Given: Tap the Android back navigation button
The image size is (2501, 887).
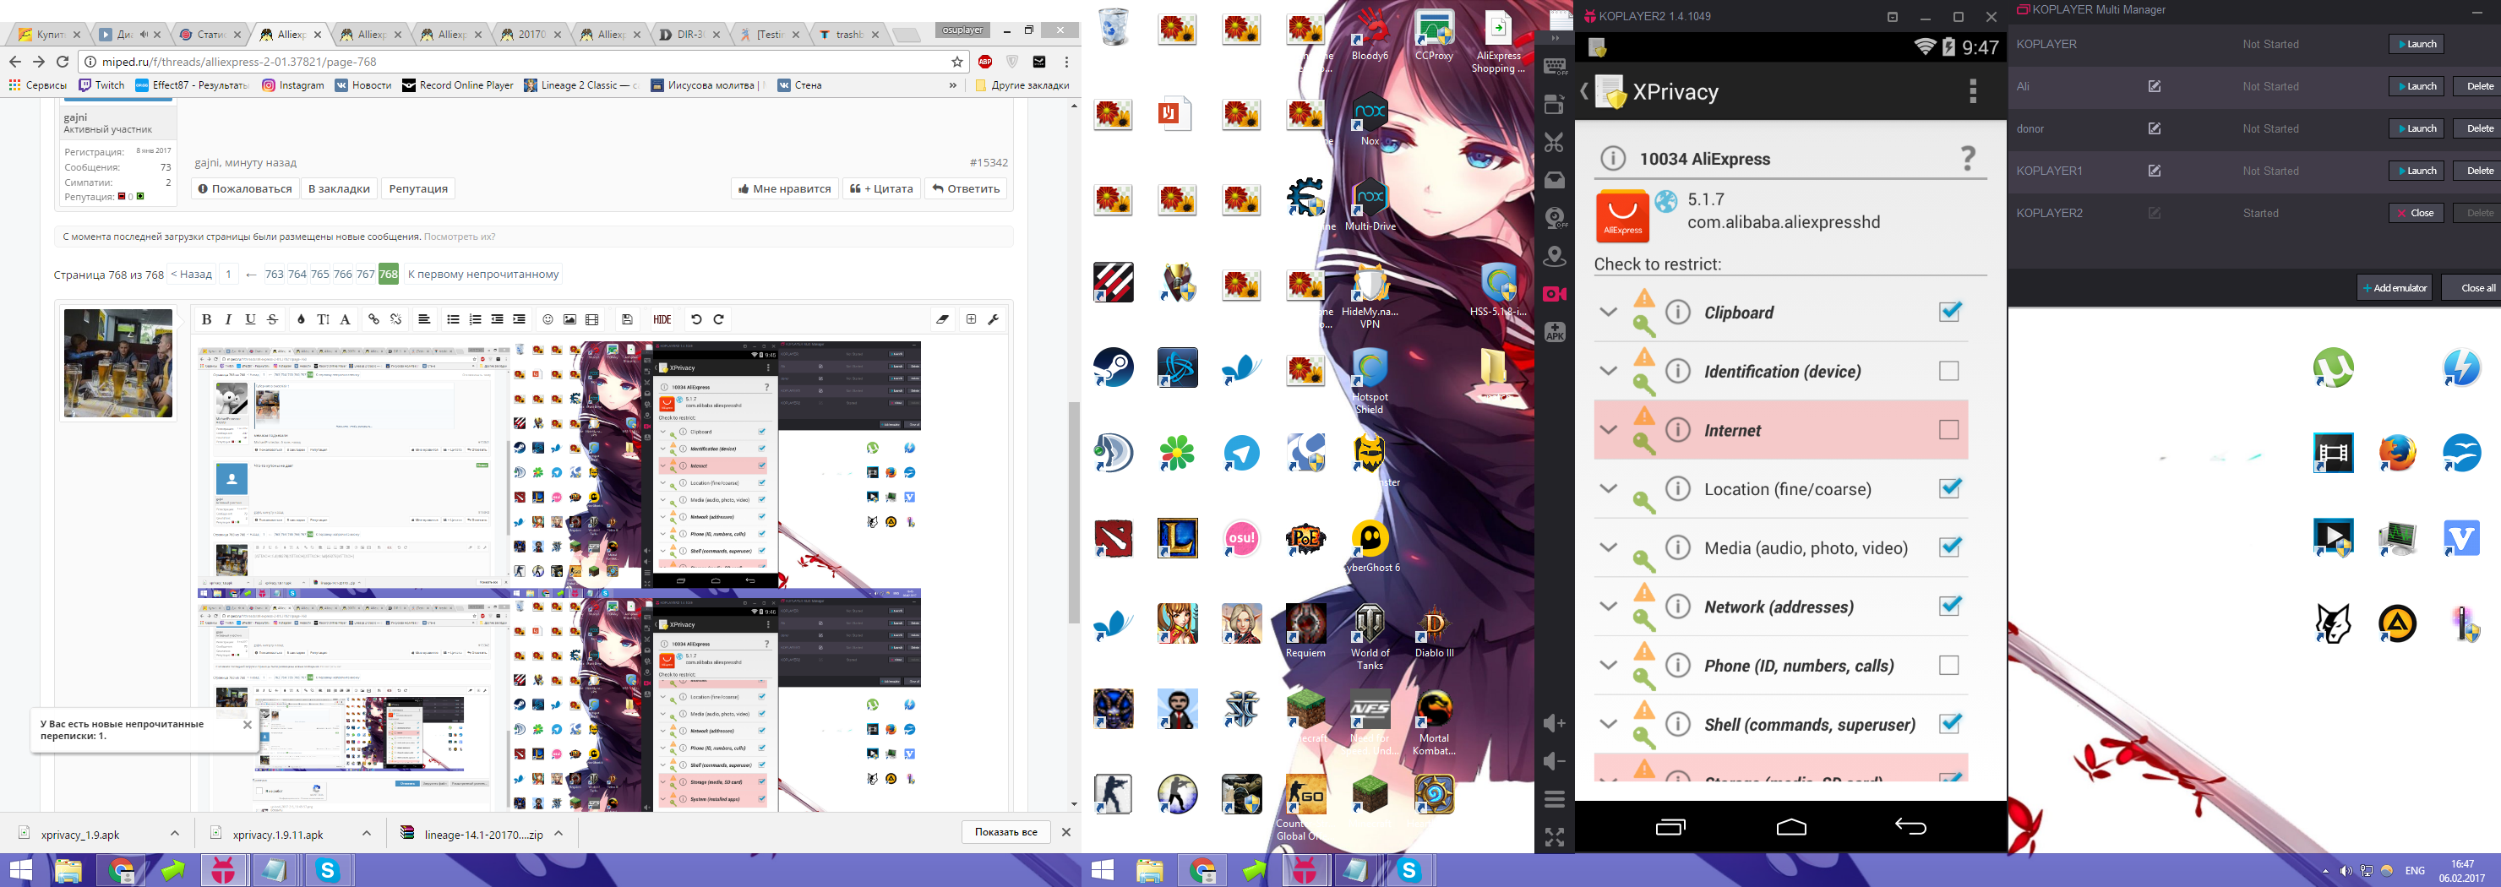Looking at the screenshot, I should pyautogui.click(x=1910, y=827).
